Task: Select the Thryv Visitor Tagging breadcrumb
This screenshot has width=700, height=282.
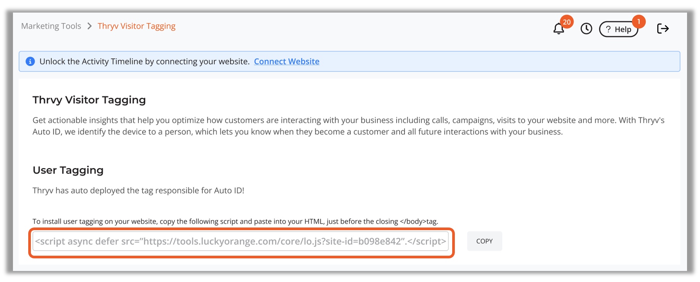Action: click(x=136, y=26)
